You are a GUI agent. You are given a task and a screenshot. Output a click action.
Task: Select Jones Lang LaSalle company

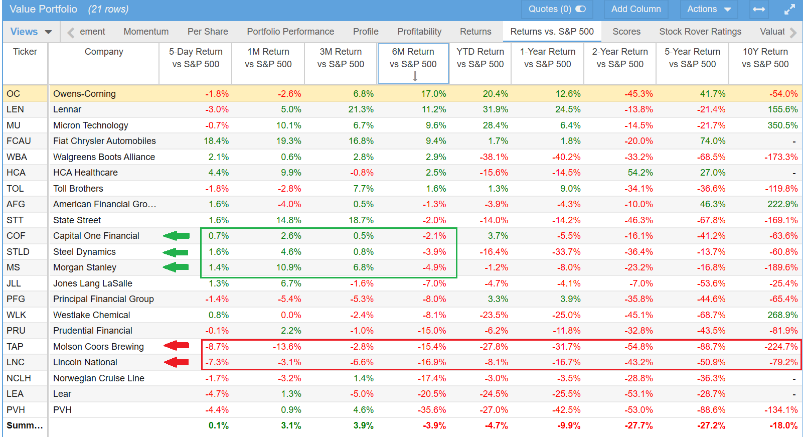coord(93,283)
